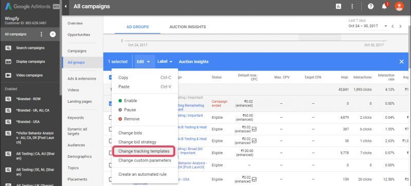Go to Opportunities page

tap(79, 34)
